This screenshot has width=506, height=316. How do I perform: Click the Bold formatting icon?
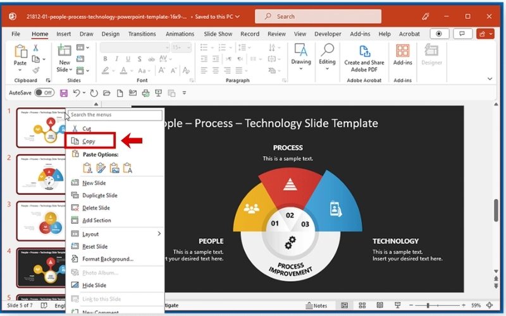pyautogui.click(x=105, y=59)
